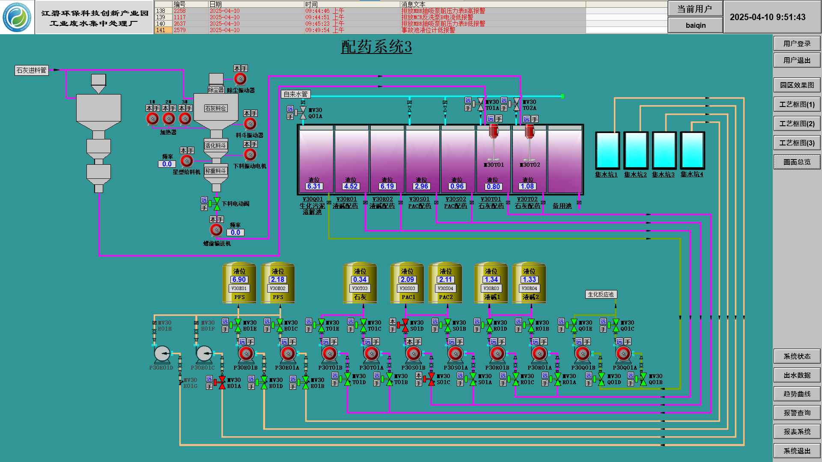Image resolution: width=822 pixels, height=462 pixels.
Task: Open the 趋势曲线 page
Action: [x=796, y=394]
